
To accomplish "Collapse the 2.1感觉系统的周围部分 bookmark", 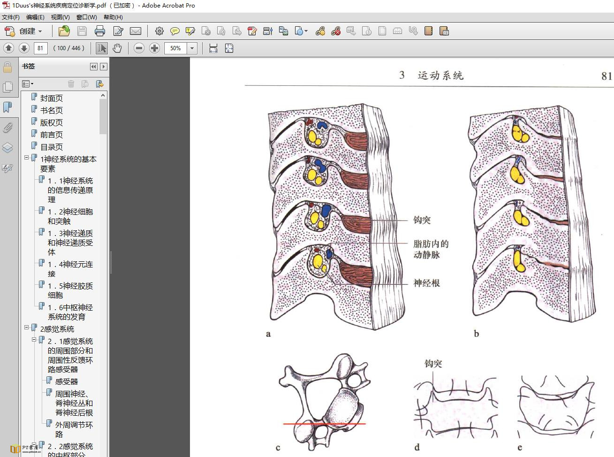I will [x=34, y=340].
